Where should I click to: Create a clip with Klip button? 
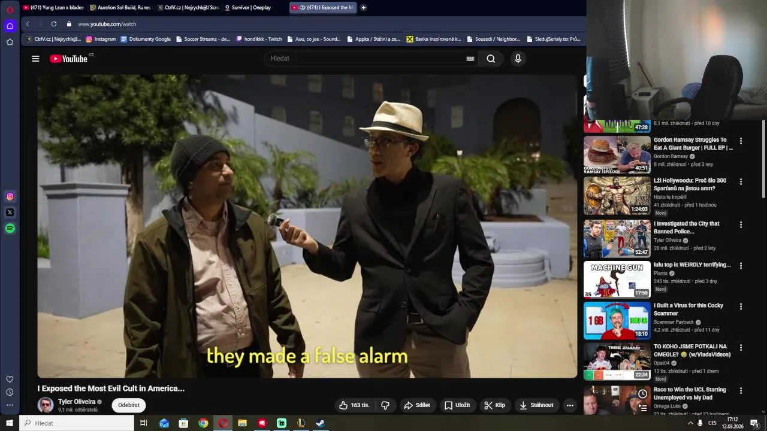pos(495,405)
